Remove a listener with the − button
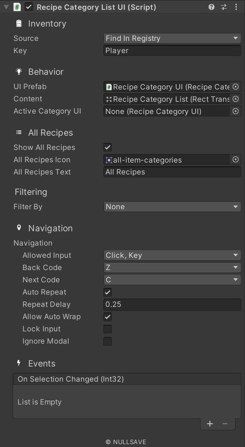The image size is (245, 447). (225, 423)
